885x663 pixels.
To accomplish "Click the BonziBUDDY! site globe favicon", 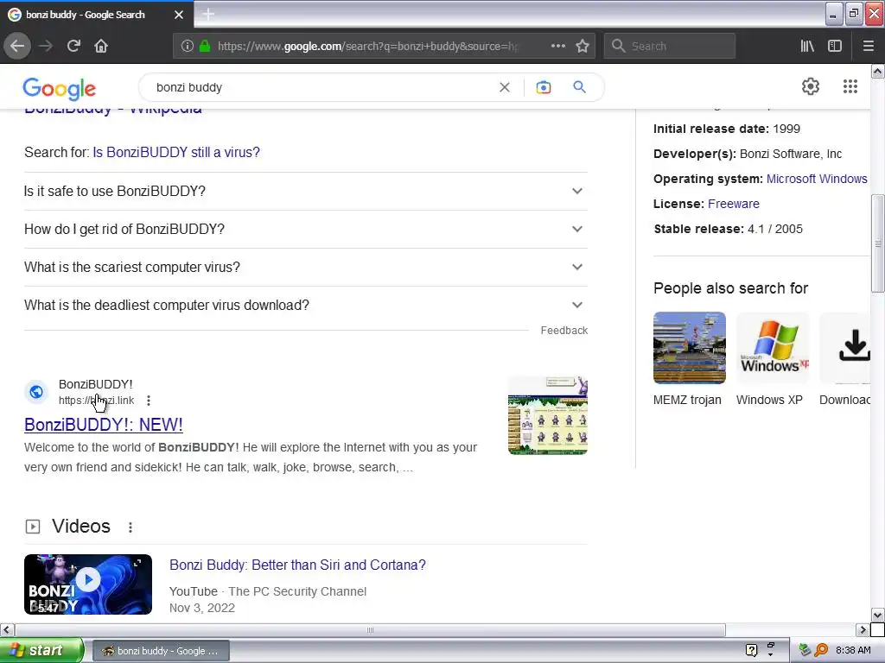I will (36, 392).
